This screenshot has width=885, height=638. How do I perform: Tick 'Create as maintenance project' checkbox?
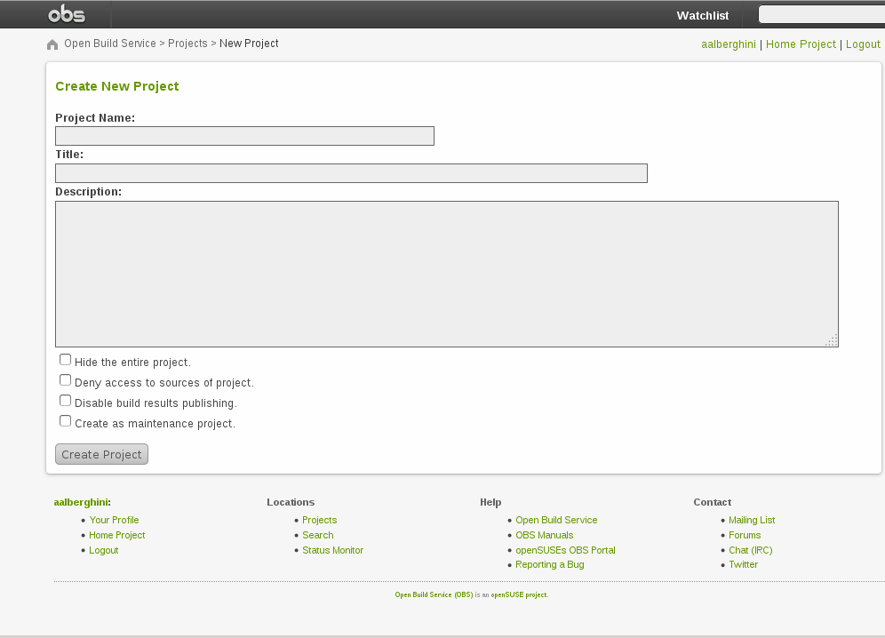coord(65,421)
